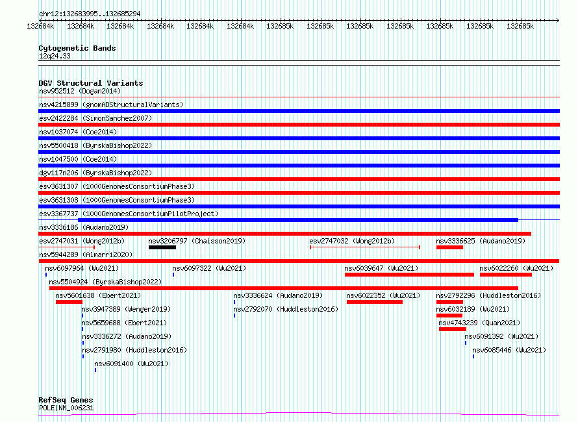The width and height of the screenshot is (578, 422).
Task: Open nsv5944289 (Almarri2020) label
Action: tap(86, 254)
